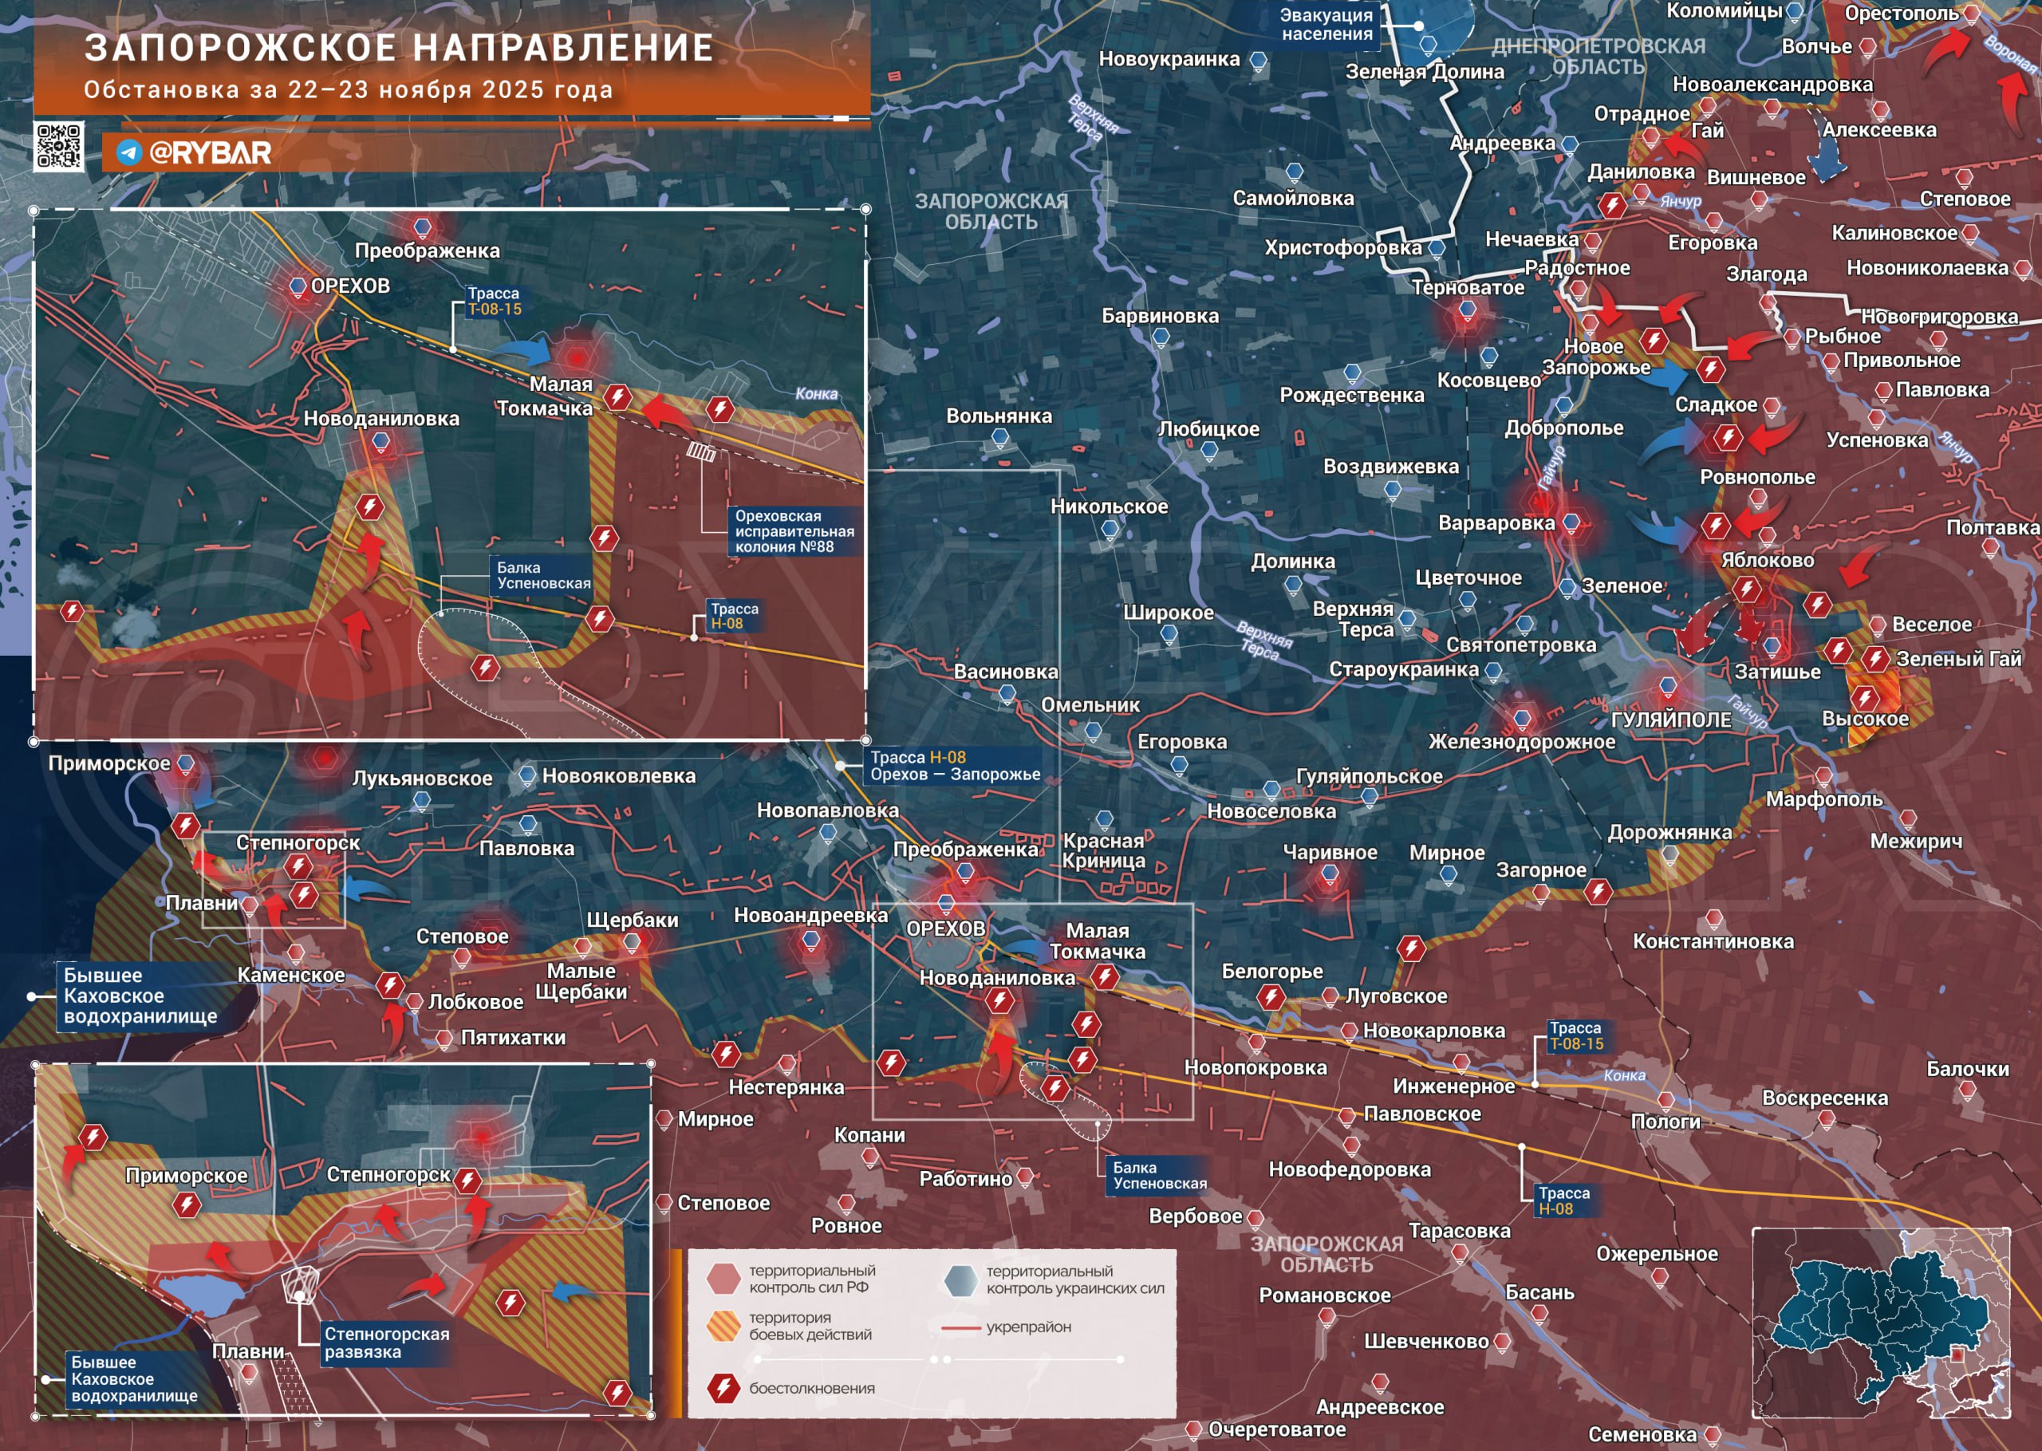Click the evacuation marker near Зеленая Долина
Image resolution: width=2042 pixels, height=1451 pixels.
tap(1419, 27)
